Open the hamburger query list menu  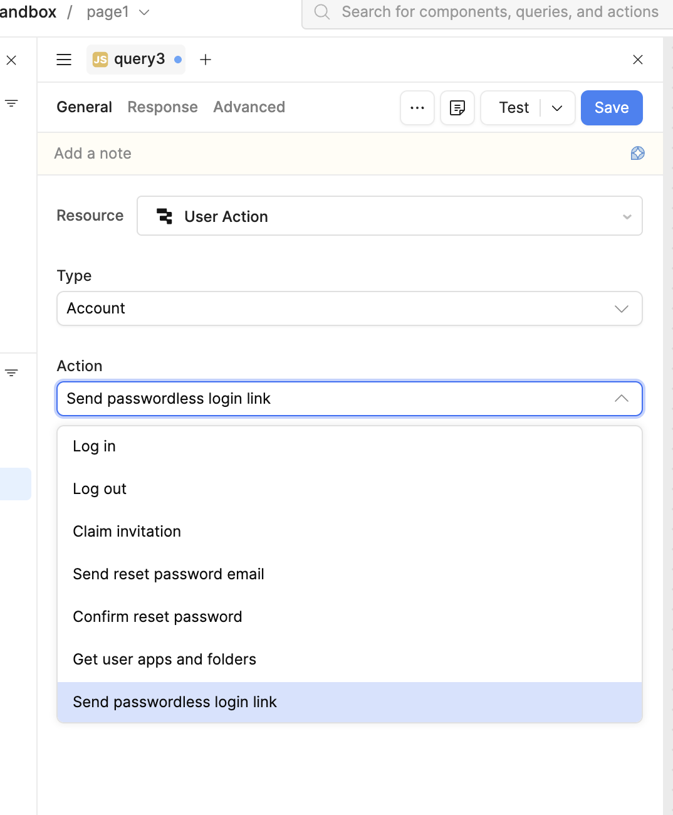click(x=64, y=60)
